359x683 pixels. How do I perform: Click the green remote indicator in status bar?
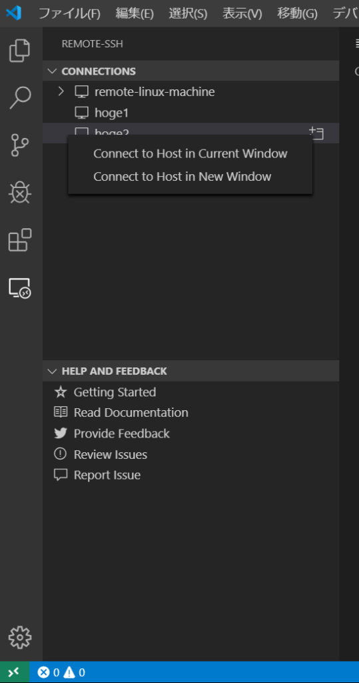pyautogui.click(x=15, y=672)
